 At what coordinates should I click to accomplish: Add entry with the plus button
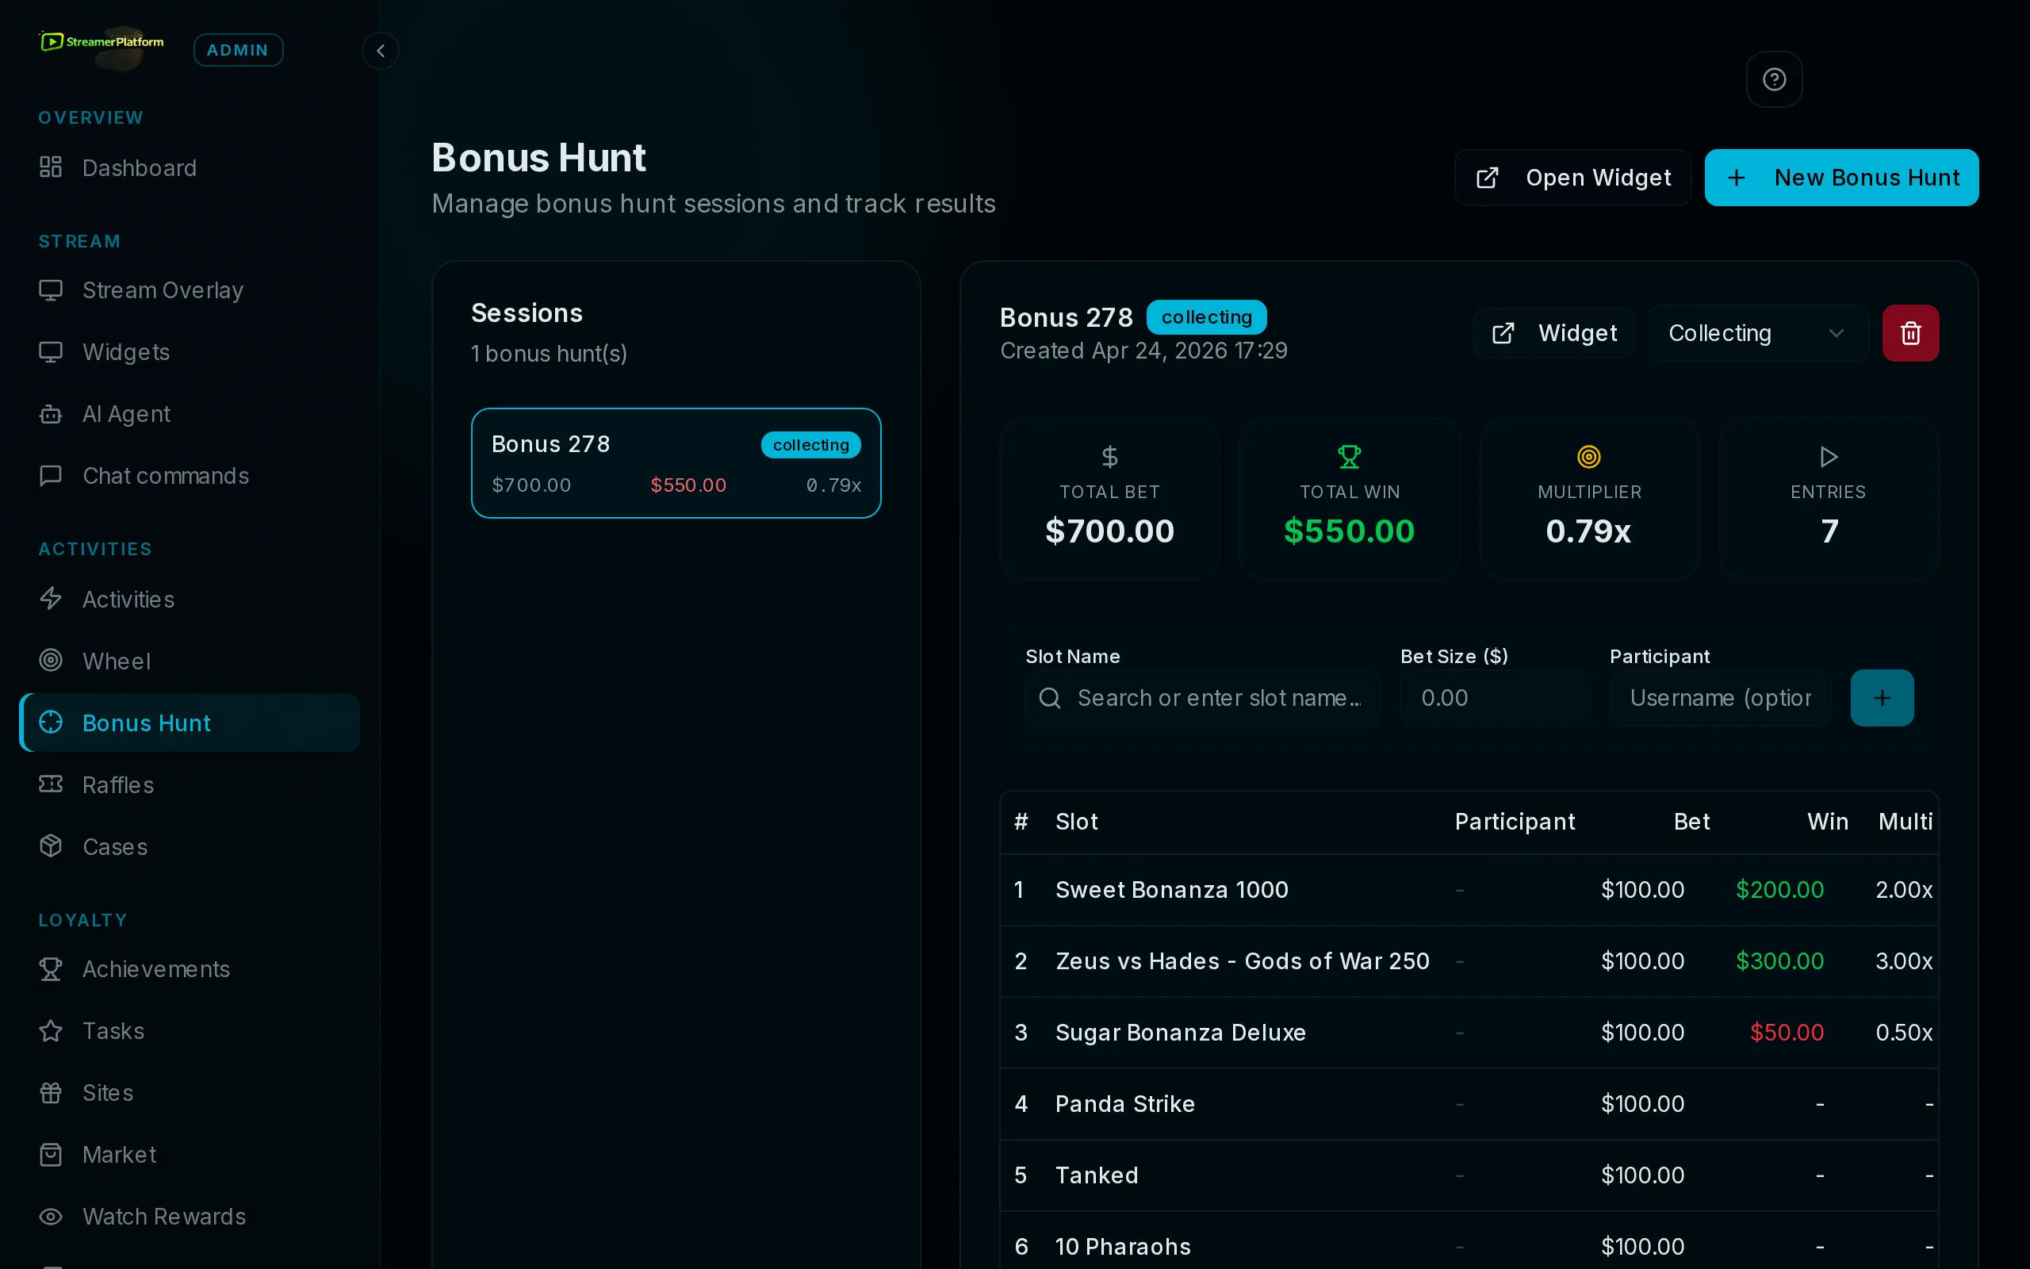click(x=1882, y=697)
